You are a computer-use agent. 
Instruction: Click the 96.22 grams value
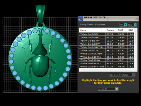coord(110,50)
